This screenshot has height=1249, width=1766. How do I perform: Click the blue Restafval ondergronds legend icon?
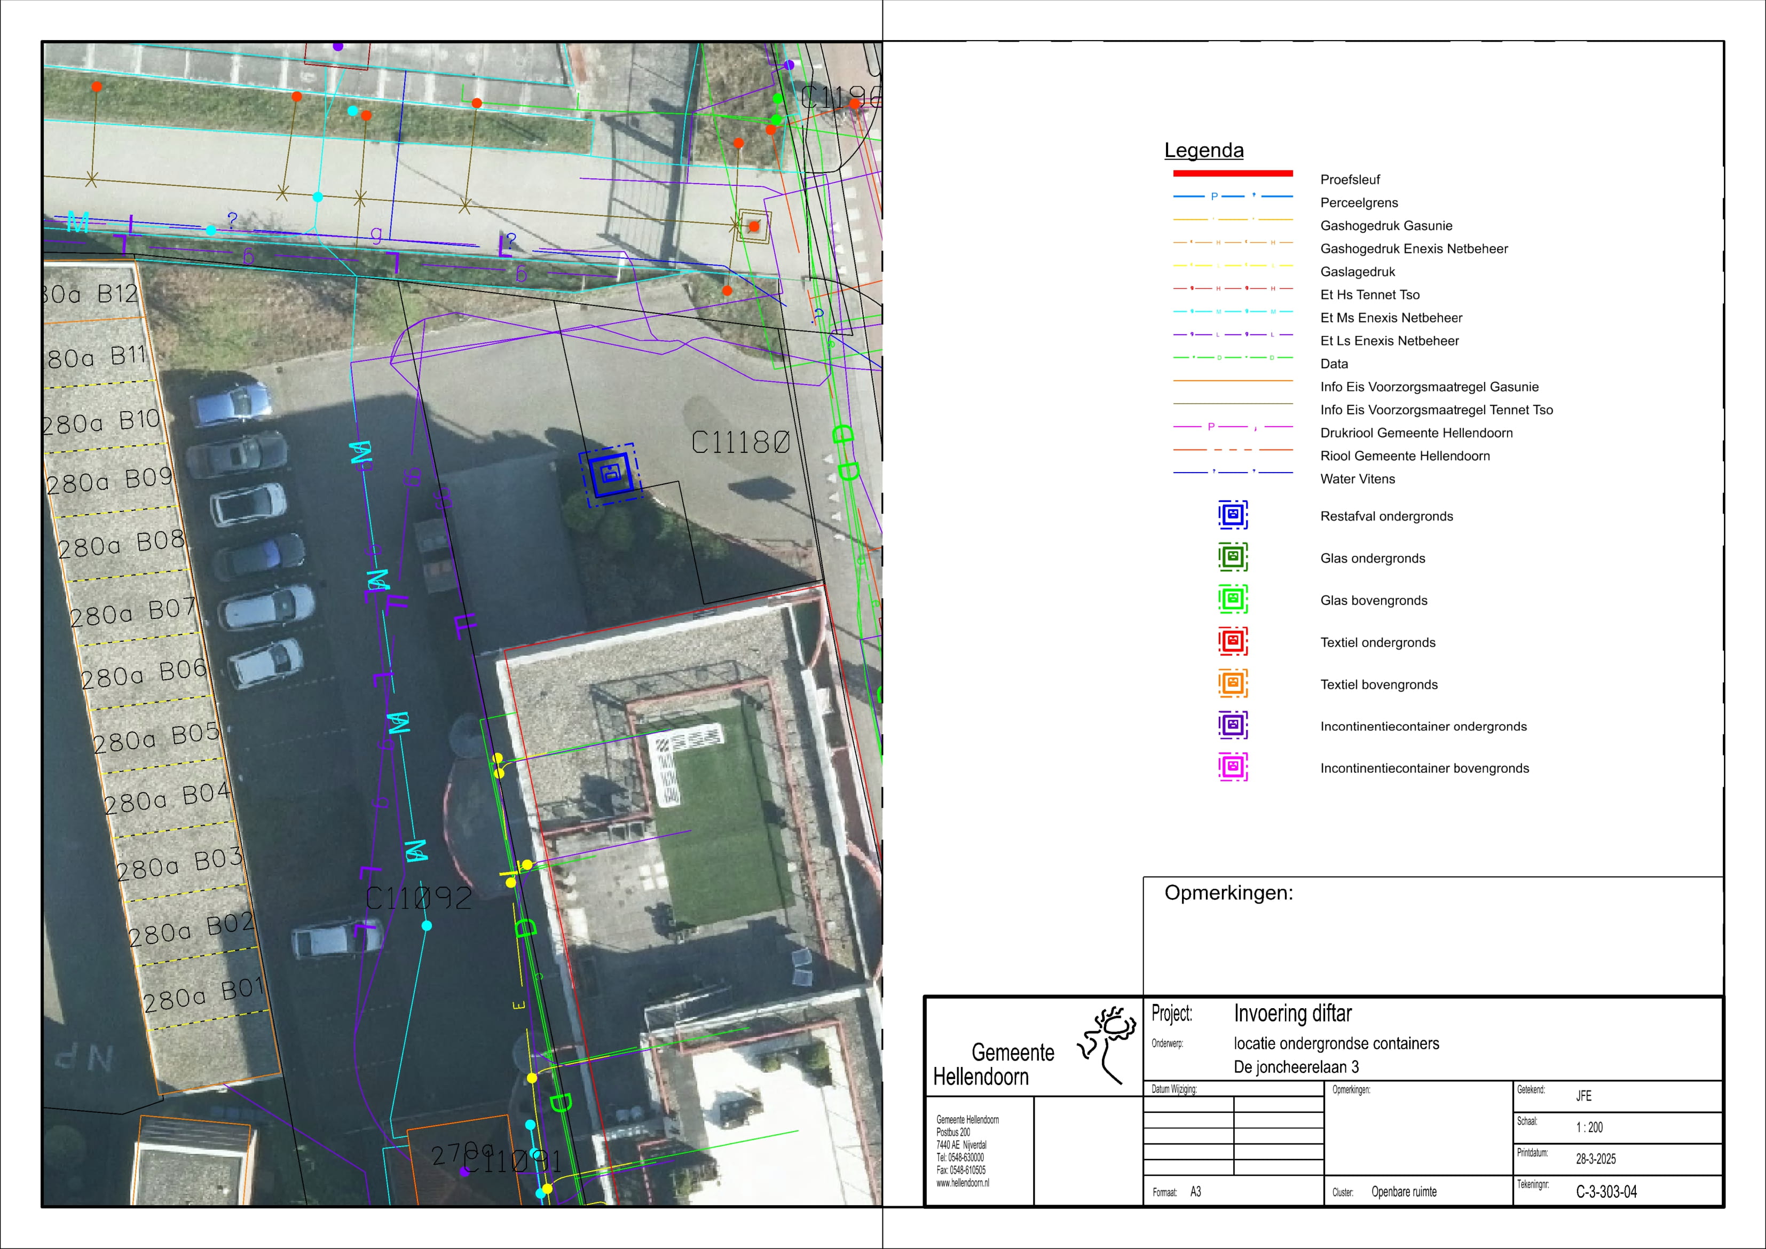pyautogui.click(x=1232, y=515)
